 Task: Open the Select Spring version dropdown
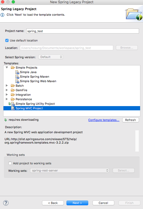click(x=51, y=57)
